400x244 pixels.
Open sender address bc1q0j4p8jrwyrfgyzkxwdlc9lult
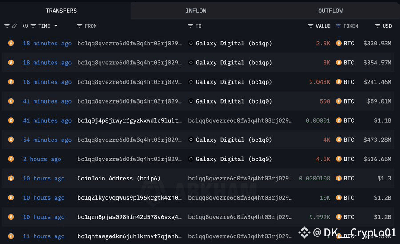[130, 120]
